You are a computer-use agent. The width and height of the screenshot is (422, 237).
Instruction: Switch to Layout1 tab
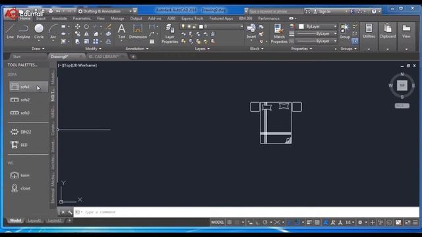(x=34, y=221)
